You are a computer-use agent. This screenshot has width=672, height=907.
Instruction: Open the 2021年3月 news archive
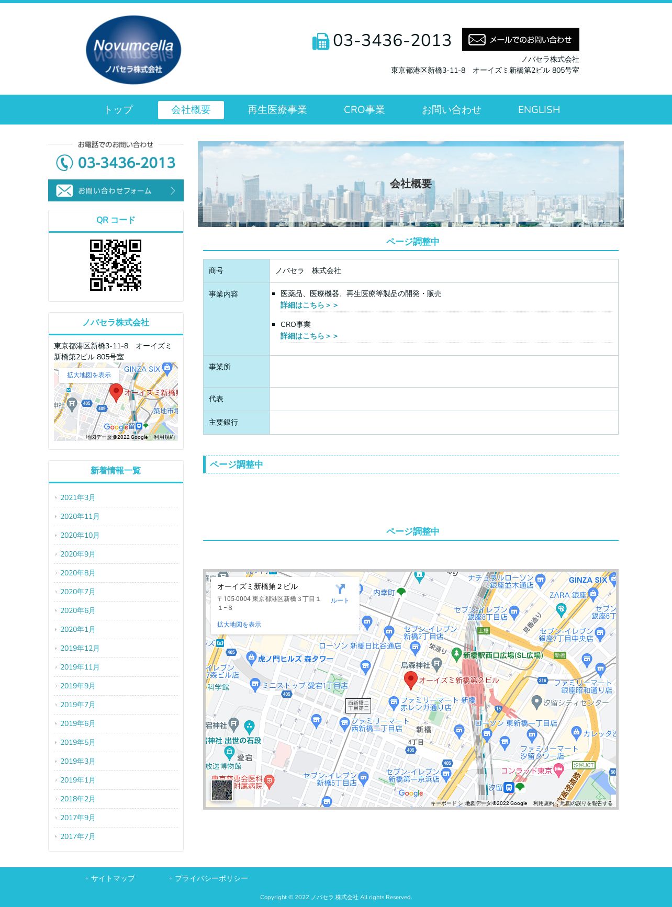pos(78,497)
